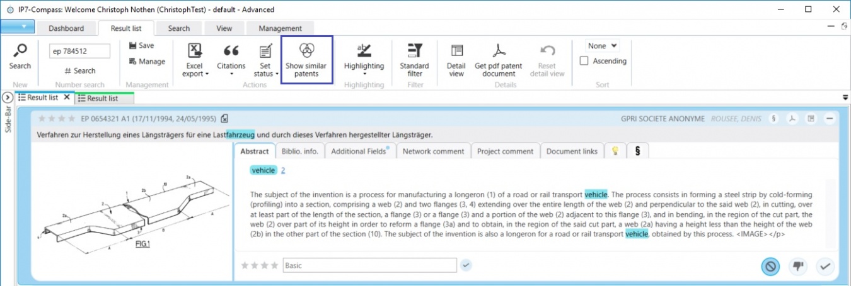Enable the Ascending sort checkbox

coord(584,61)
